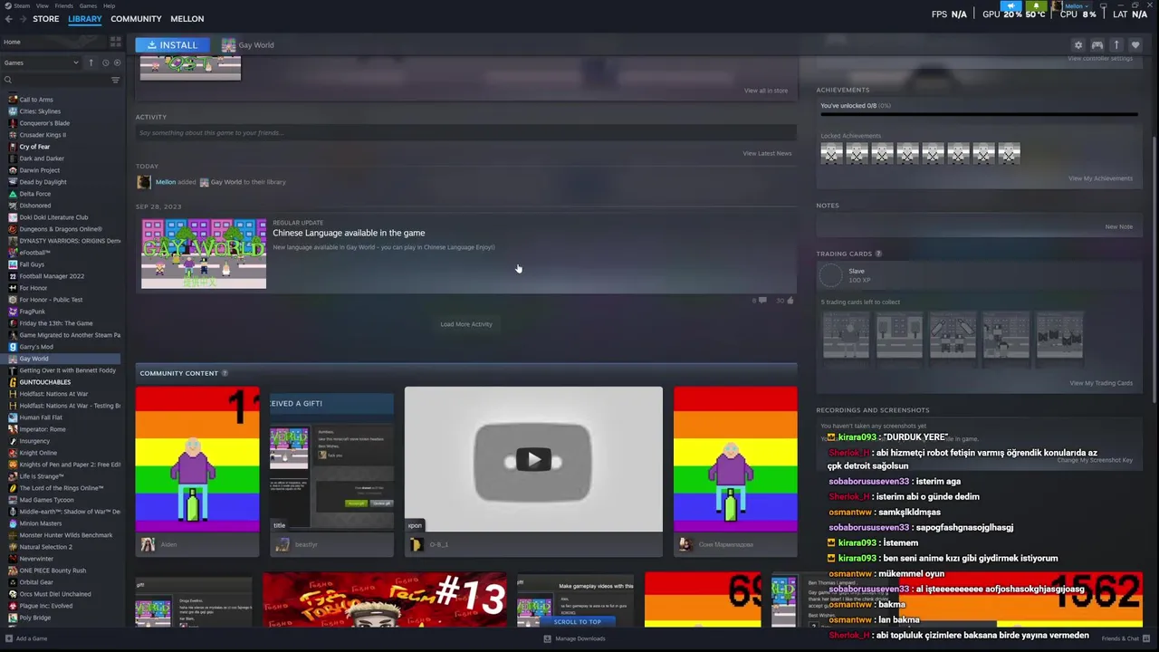
Task: Open the notifications bell icon
Action: click(x=1036, y=5)
